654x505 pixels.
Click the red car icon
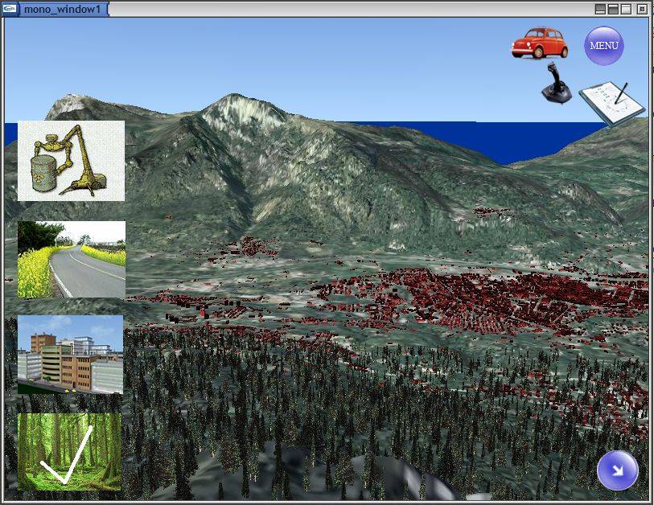(x=540, y=43)
